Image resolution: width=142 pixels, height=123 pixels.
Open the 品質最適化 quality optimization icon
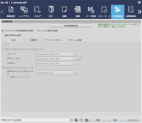point(131,12)
